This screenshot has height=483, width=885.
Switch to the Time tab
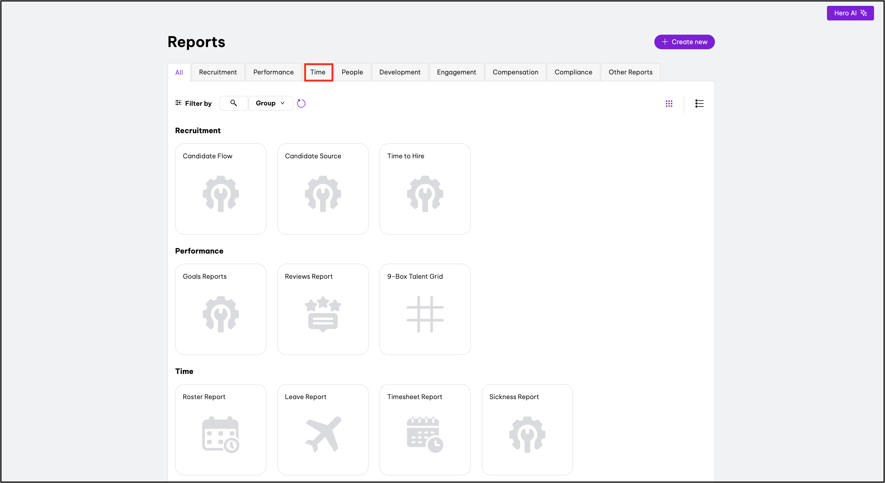[x=318, y=72]
